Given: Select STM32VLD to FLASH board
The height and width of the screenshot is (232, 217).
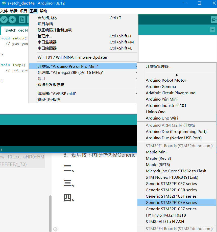Looking at the screenshot, I should tap(177, 222).
